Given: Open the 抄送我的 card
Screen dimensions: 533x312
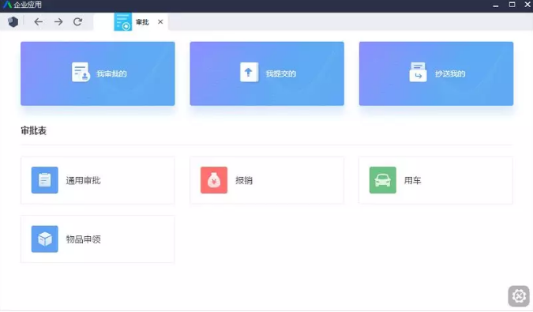Looking at the screenshot, I should pyautogui.click(x=436, y=73).
